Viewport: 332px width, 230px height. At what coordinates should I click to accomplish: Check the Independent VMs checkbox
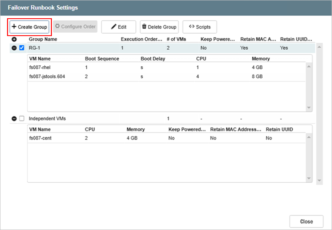click(x=22, y=119)
